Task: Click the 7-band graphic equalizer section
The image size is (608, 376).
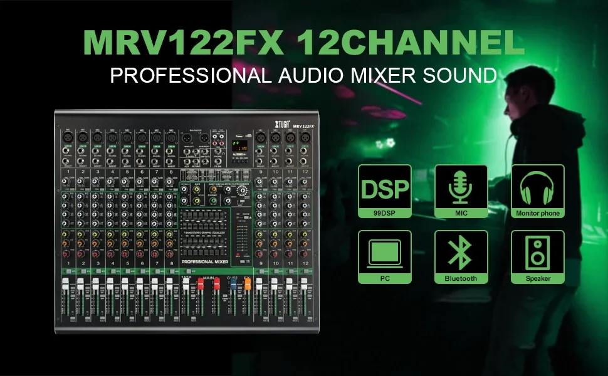Action: [204, 231]
